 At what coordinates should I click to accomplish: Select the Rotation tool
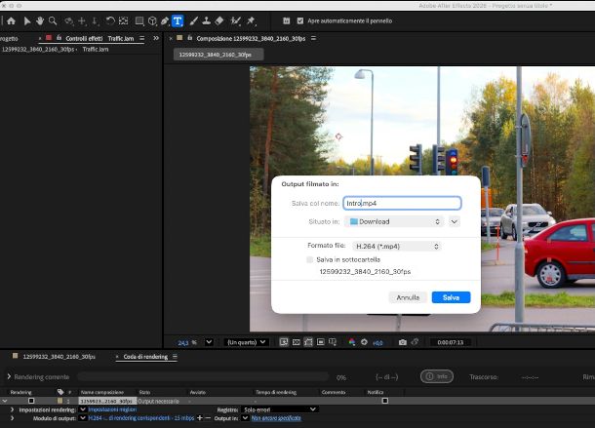click(110, 20)
